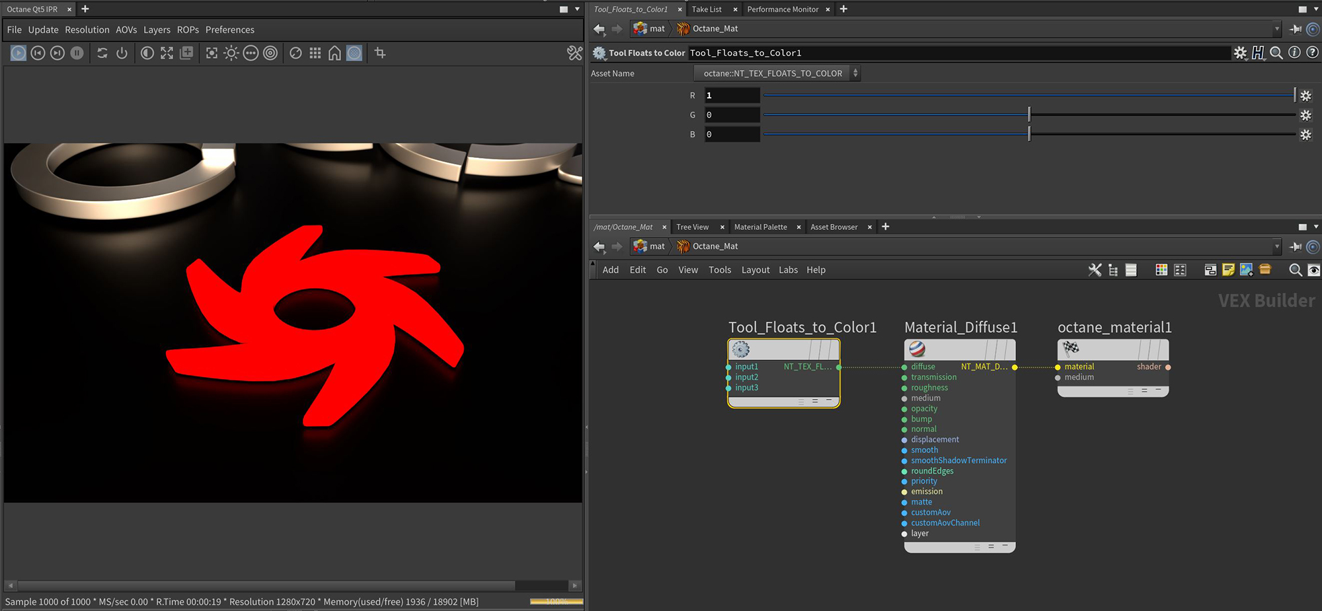The image size is (1322, 611).
Task: Click the play render button in IPR toolbar
Action: click(x=19, y=53)
